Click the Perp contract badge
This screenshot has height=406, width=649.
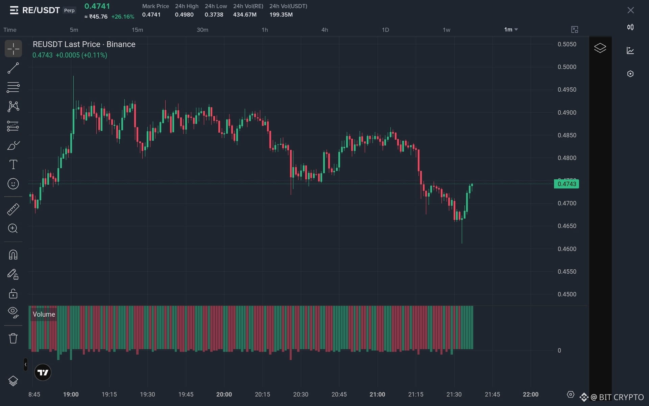(x=69, y=10)
